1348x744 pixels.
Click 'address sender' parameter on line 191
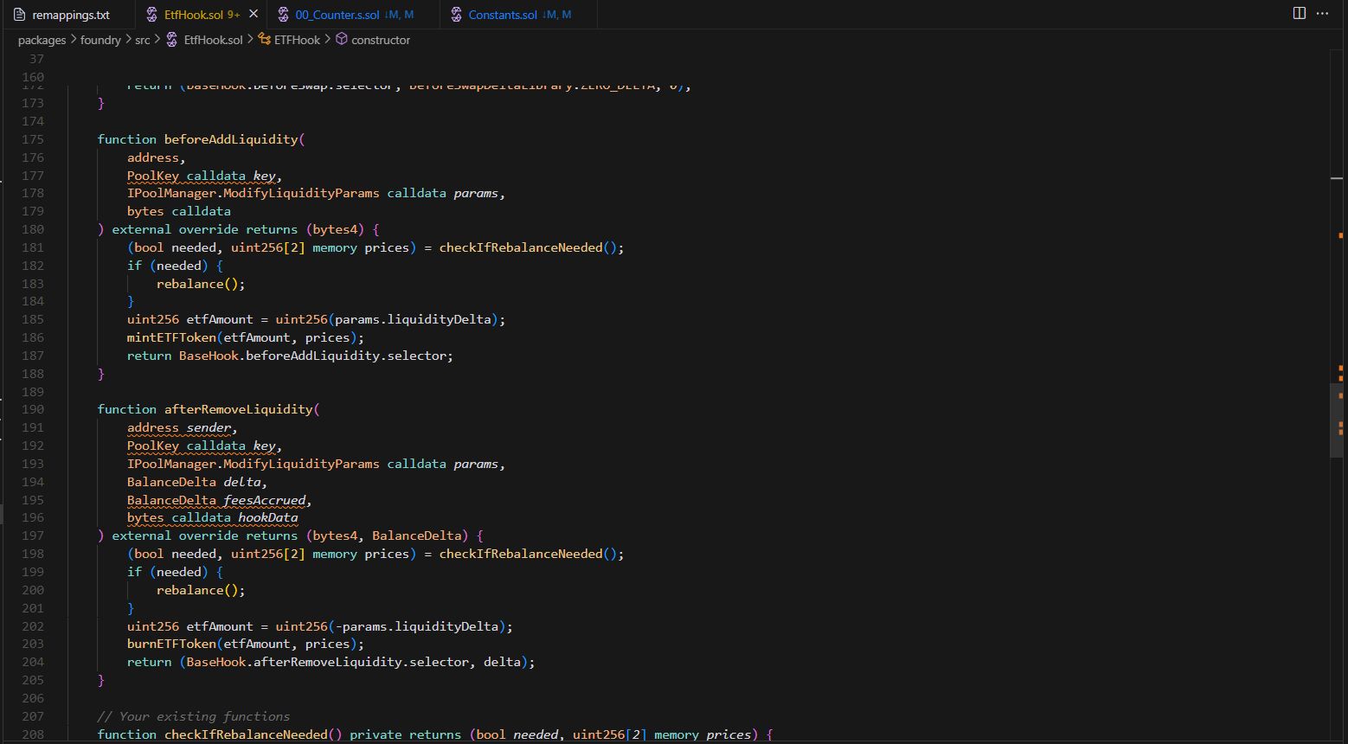[179, 427]
